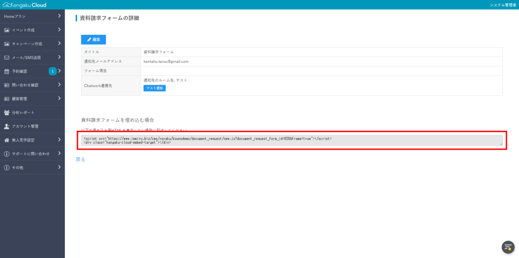Expand the 顧客管理 chevron

coord(59,99)
